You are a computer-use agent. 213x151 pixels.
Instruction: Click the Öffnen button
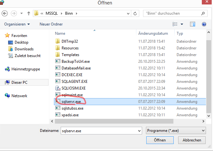(160, 140)
